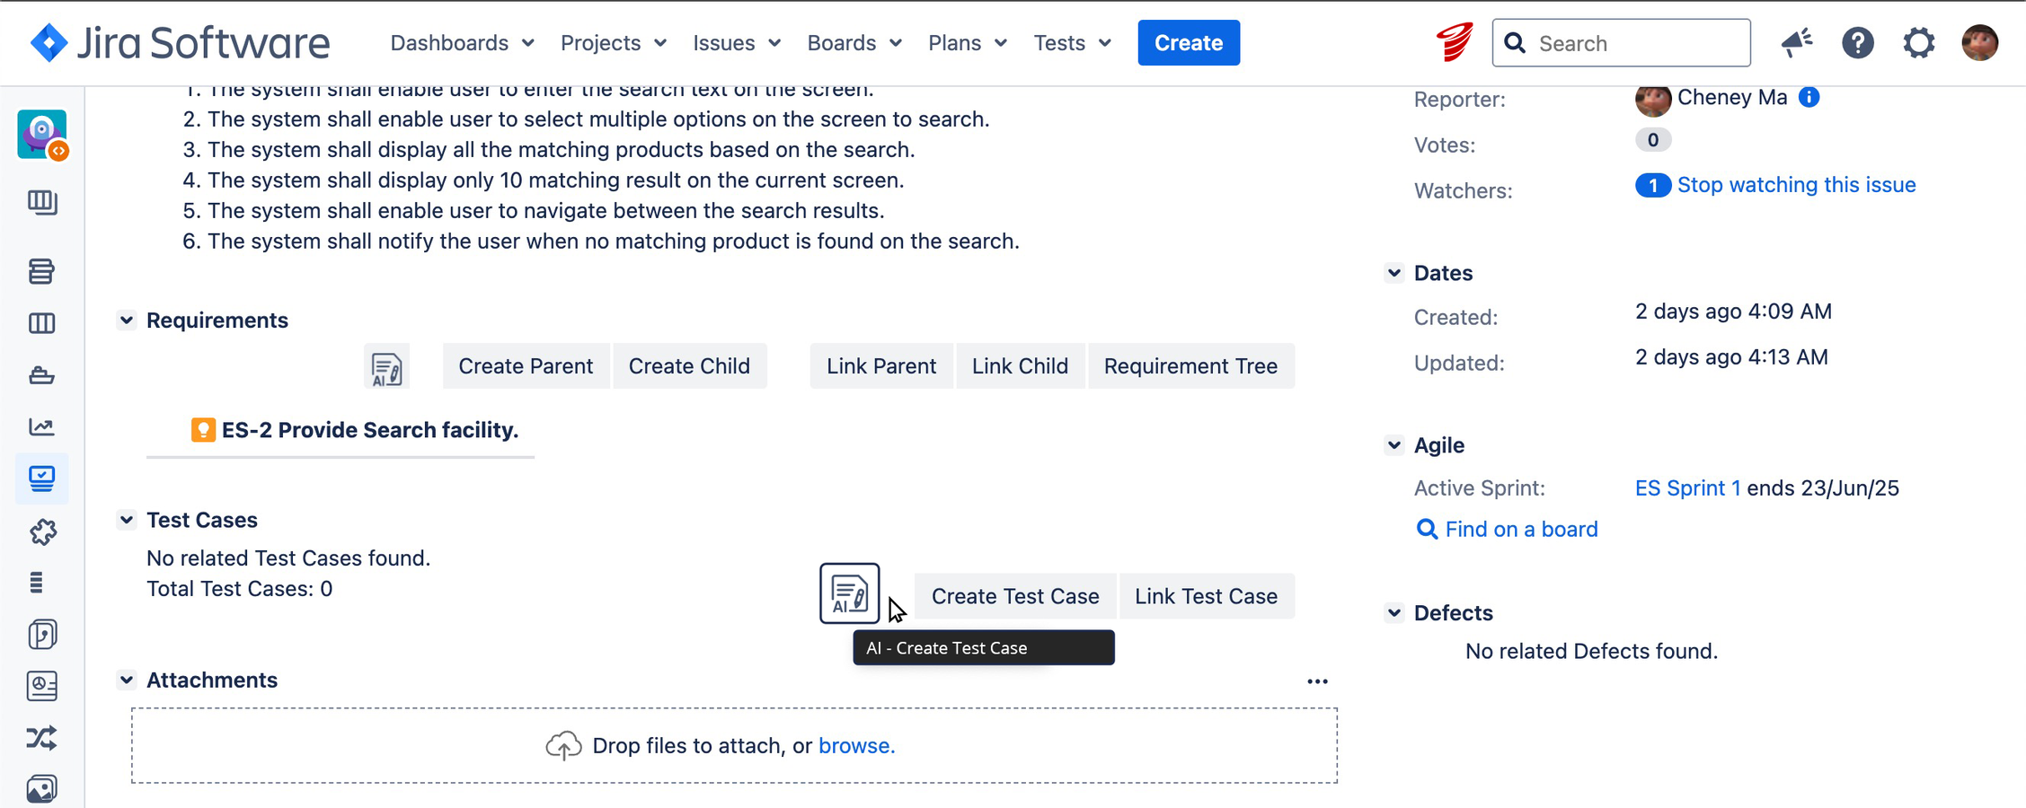Click 'No related Defects found.' text

pyautogui.click(x=1591, y=652)
